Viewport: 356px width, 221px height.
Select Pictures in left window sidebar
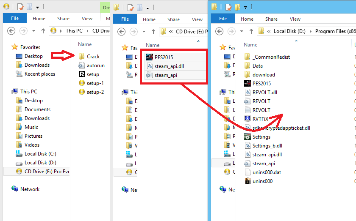[x=29, y=136]
